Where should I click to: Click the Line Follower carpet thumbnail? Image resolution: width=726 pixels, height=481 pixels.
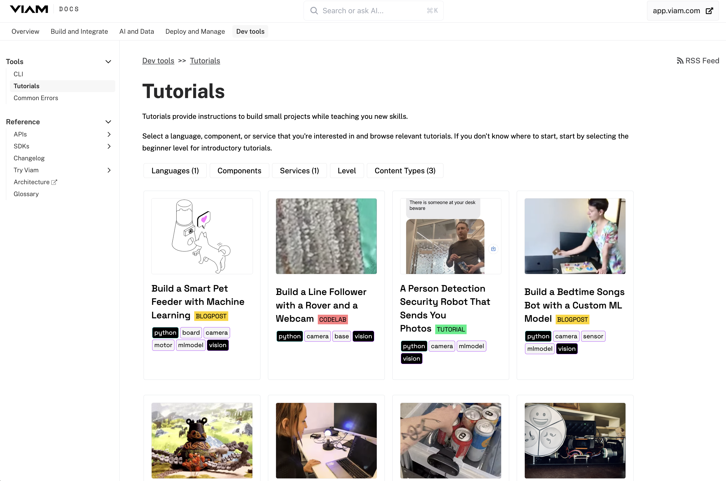point(326,236)
